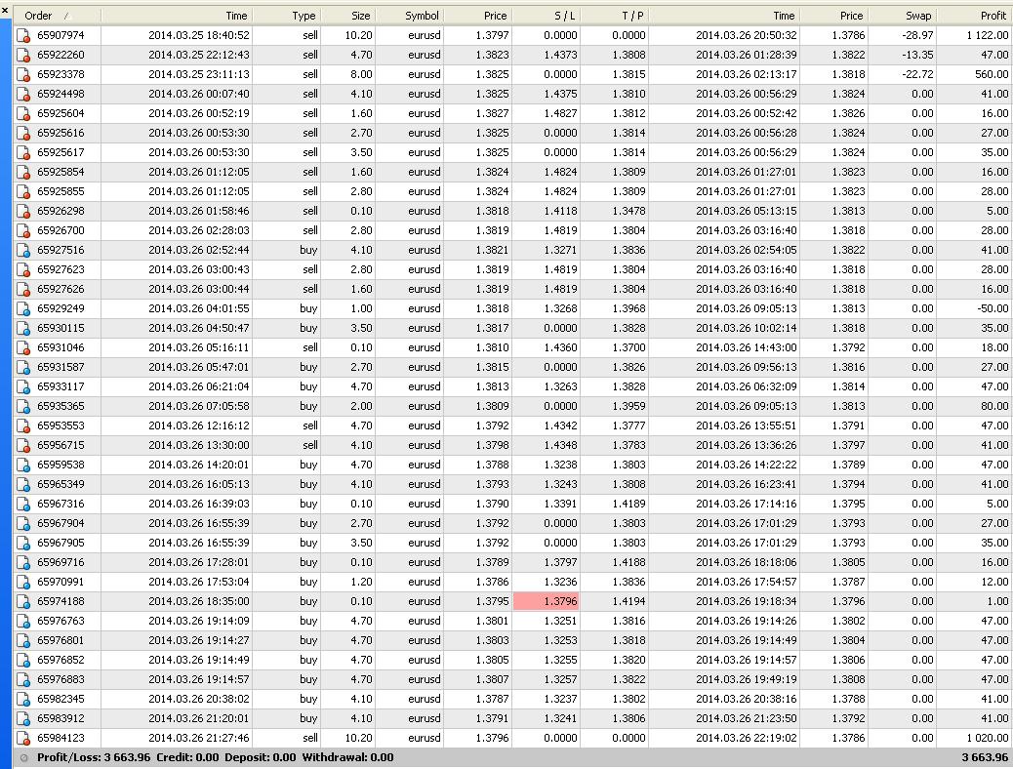Click the sell order icon for order 65925854

(x=23, y=172)
